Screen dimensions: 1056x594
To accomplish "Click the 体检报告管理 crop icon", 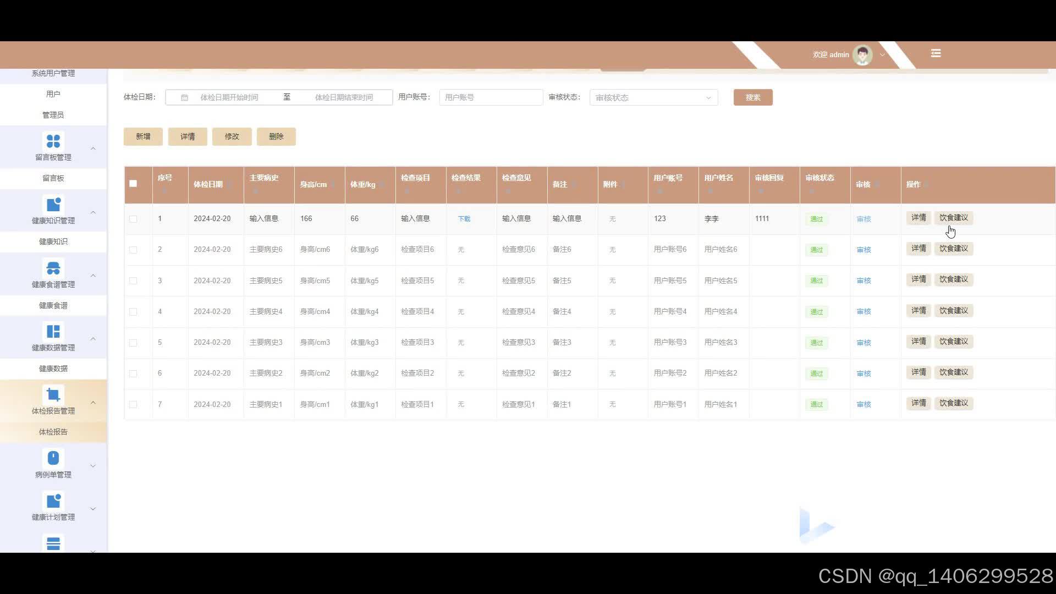I will pos(53,395).
